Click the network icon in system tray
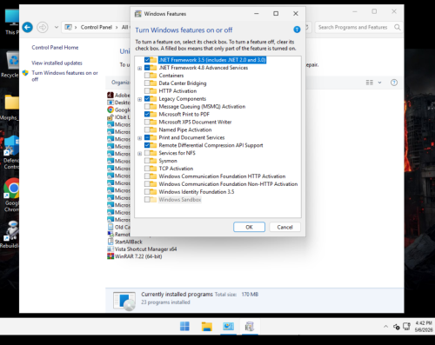The image size is (435, 345). [x=406, y=327]
